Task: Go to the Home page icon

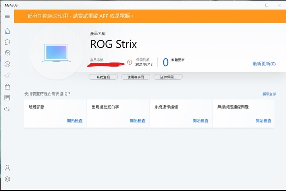Action: (7, 31)
